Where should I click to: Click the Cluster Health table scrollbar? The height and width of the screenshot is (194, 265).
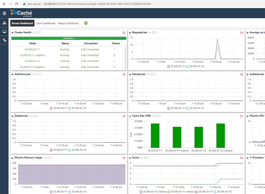(x=125, y=58)
